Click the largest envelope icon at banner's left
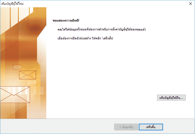This screenshot has width=195, height=134. pyautogui.click(x=15, y=95)
